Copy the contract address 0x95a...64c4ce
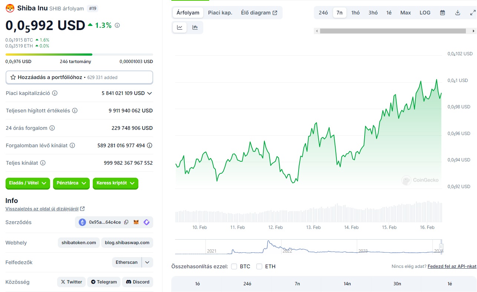 (x=126, y=222)
